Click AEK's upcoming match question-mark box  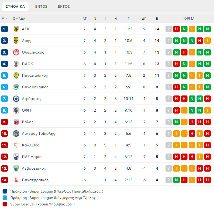click(169, 29)
